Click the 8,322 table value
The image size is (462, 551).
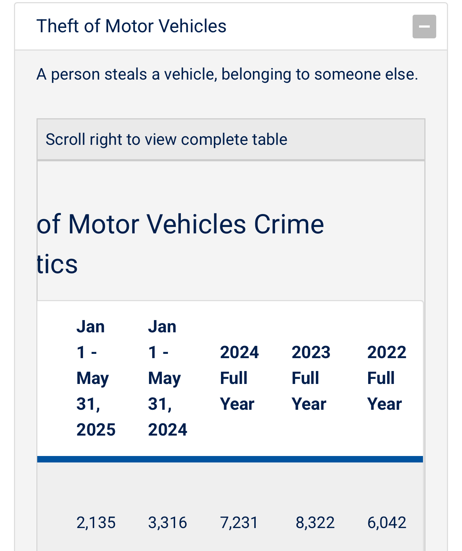[x=315, y=523]
